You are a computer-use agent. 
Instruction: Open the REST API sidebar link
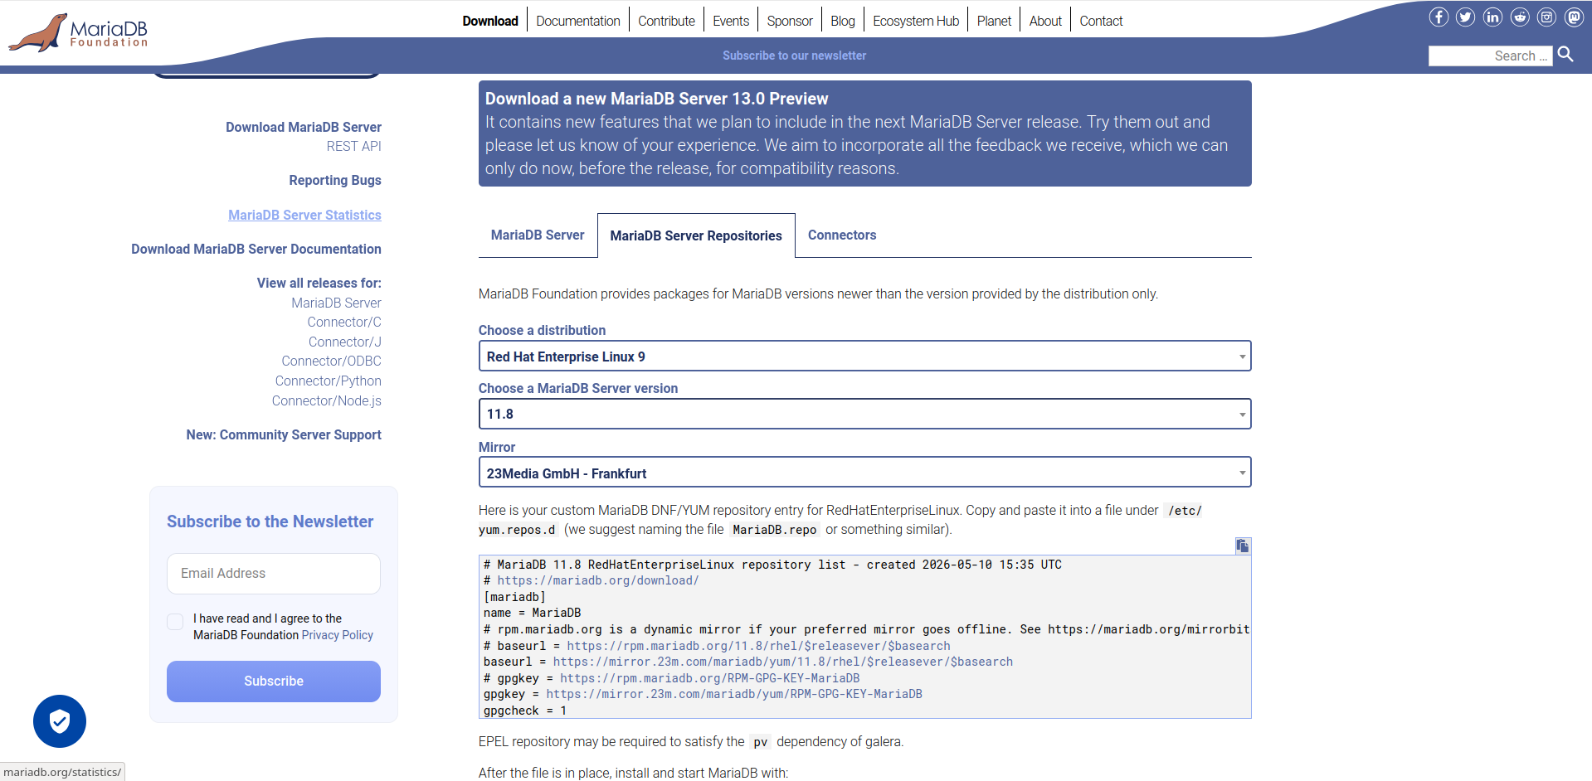pos(354,146)
